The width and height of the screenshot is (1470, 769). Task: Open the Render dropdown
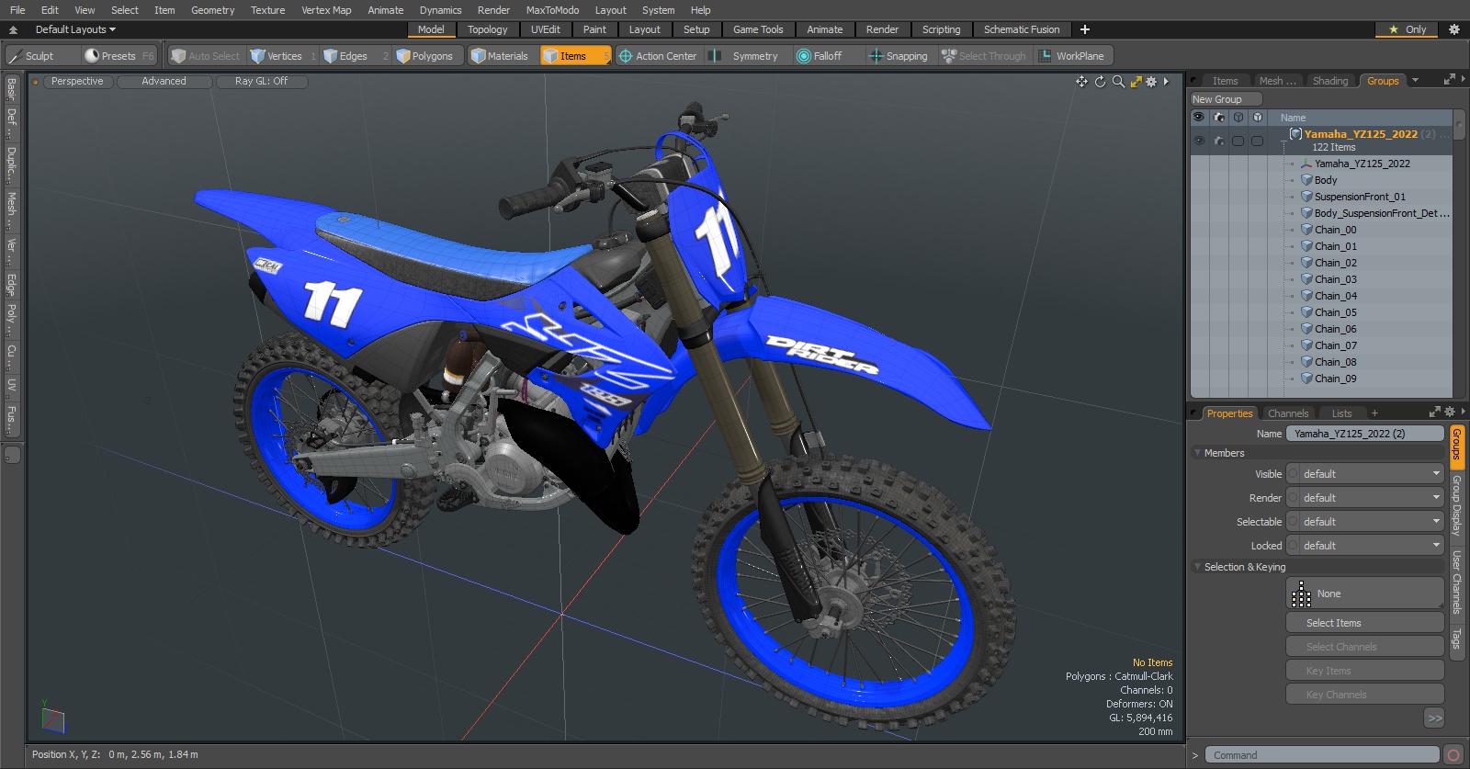point(1365,498)
